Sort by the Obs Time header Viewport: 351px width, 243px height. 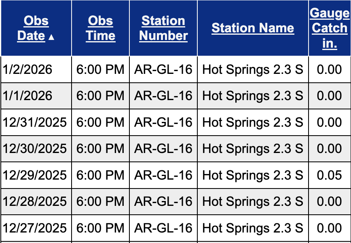[100, 28]
